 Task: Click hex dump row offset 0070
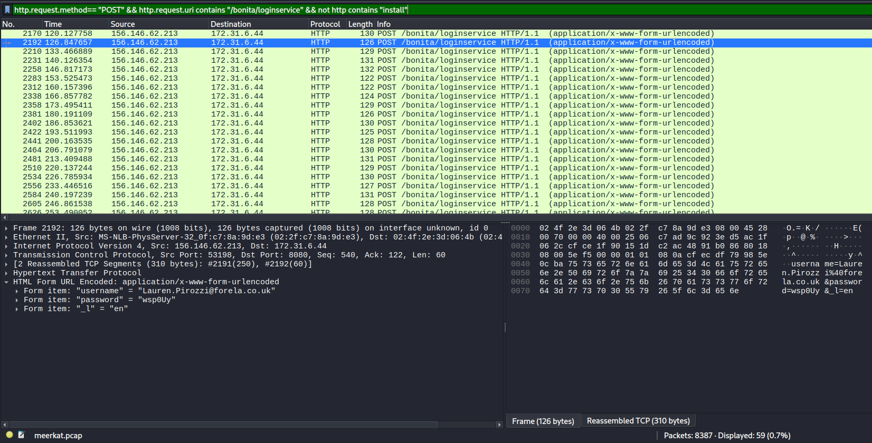[x=520, y=291]
